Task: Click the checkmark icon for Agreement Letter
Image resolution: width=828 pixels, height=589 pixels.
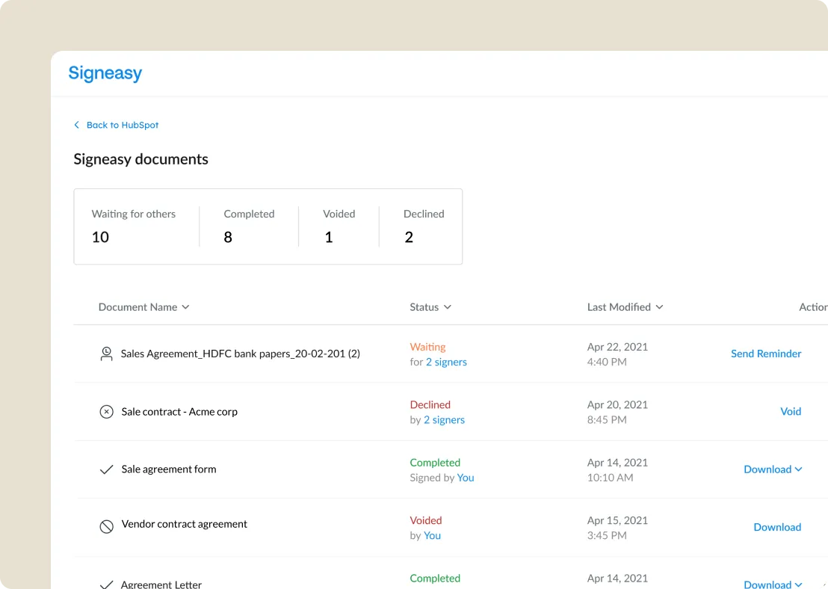Action: (x=107, y=585)
